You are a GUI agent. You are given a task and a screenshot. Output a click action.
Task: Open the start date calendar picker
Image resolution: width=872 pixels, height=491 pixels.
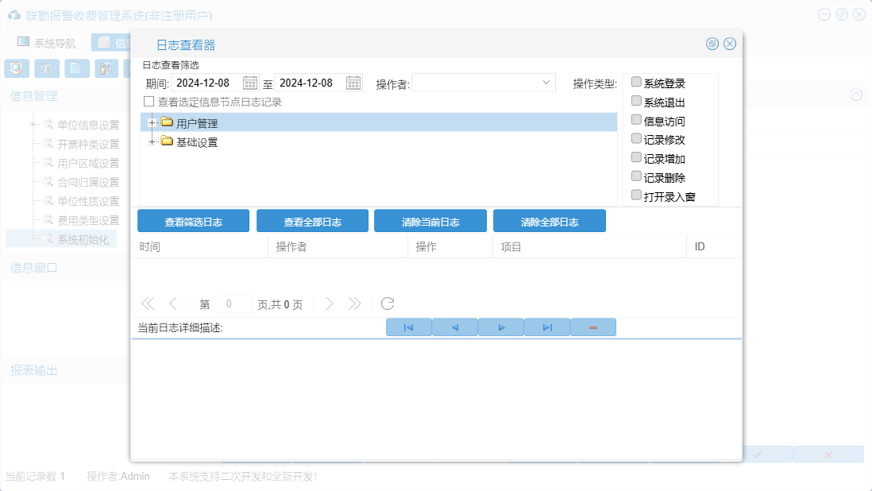pos(250,83)
